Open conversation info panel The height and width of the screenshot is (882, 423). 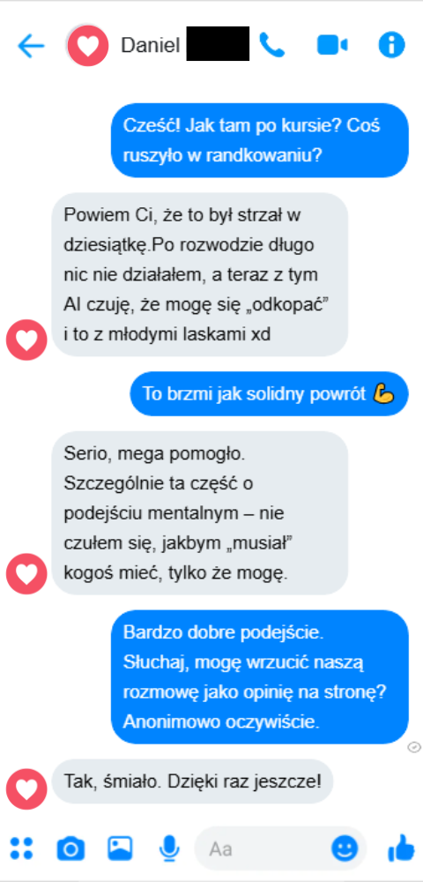pyautogui.click(x=391, y=45)
